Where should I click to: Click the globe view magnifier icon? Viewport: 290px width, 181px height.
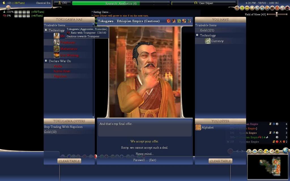coord(285,151)
